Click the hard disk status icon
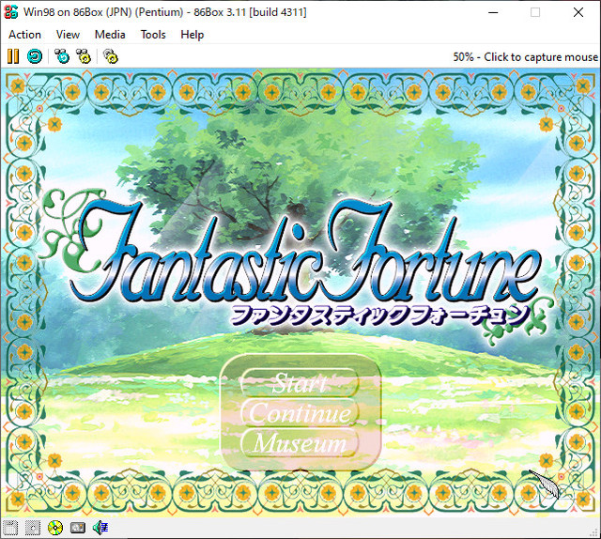Viewport: 601px width, 539px height. coord(78,528)
